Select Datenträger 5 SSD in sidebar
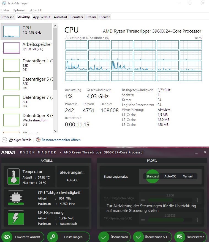 pyautogui.click(x=27, y=84)
